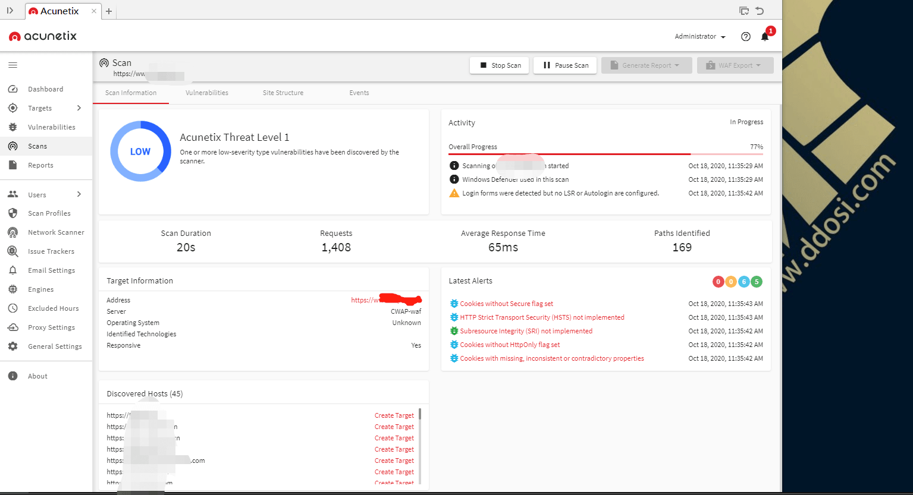Click the Dashboard gauge icon
913x495 pixels.
coord(13,89)
